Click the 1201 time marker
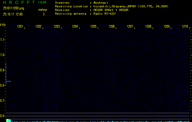The height and width of the screenshot is (122, 192). point(20,27)
